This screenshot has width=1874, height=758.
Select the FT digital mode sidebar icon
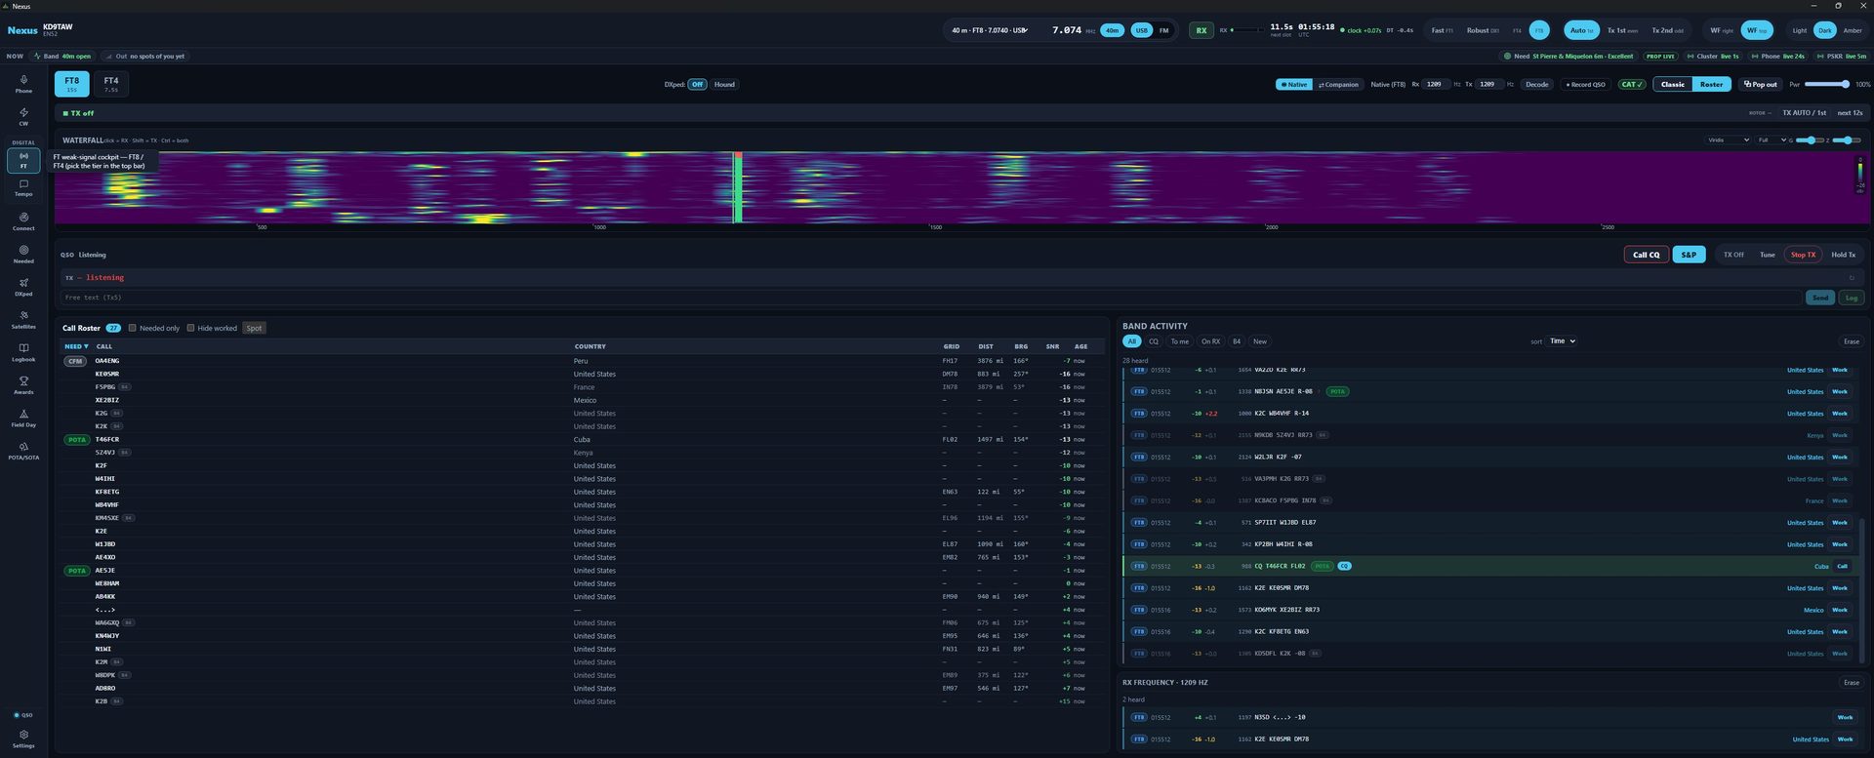(23, 160)
